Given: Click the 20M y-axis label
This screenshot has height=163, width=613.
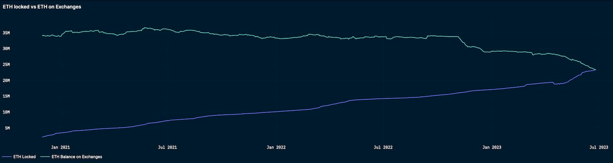Looking at the screenshot, I should [x=6, y=80].
